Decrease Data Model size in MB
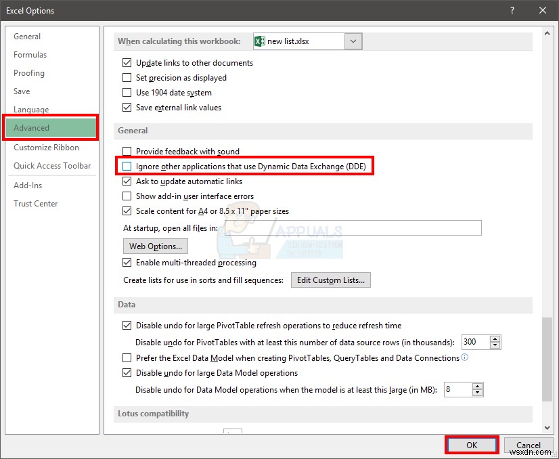Screen dimensions: 559x459 coord(477,393)
